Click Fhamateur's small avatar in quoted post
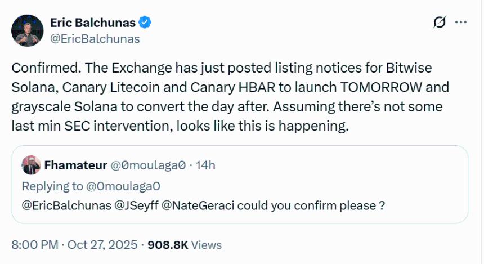This screenshot has height=264, width=484. (30, 165)
